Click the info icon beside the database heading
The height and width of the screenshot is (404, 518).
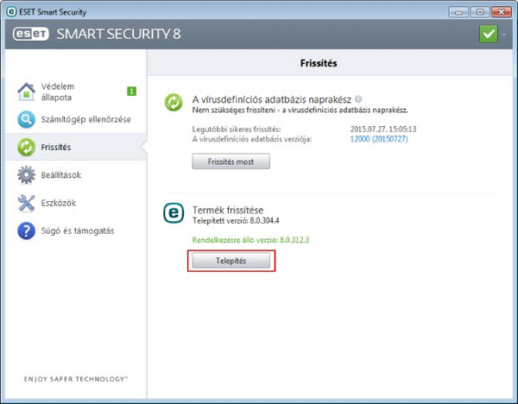click(x=358, y=99)
